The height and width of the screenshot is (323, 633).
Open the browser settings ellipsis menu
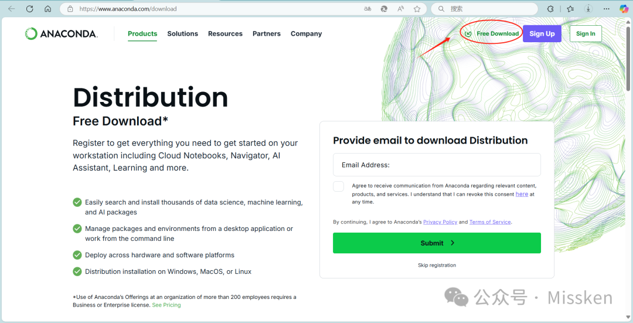(607, 8)
